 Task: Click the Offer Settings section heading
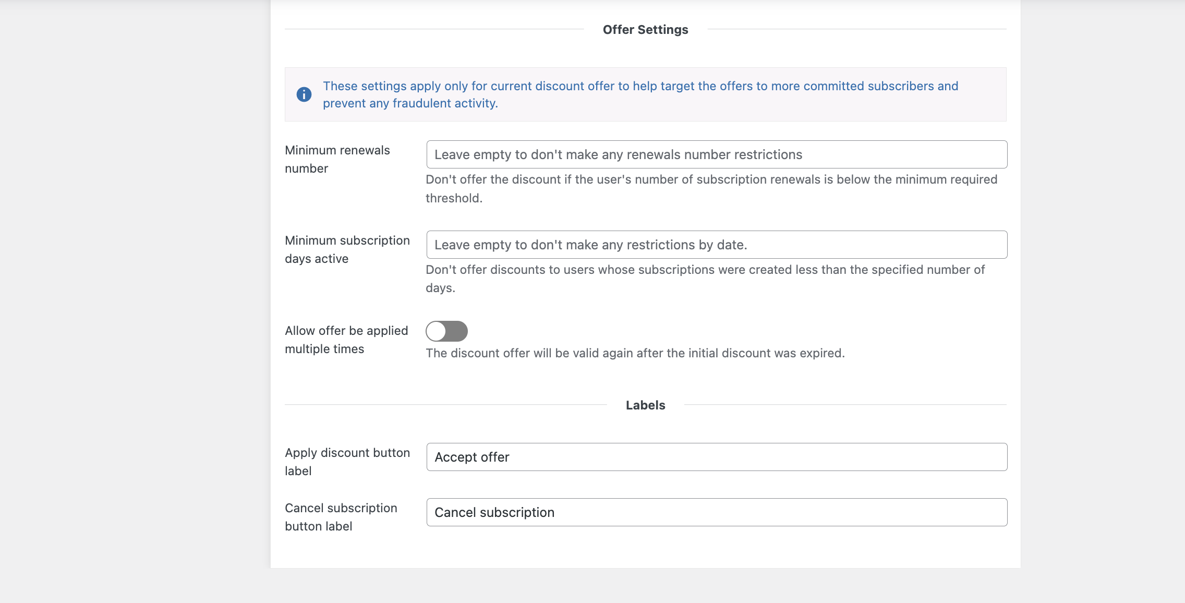645,30
